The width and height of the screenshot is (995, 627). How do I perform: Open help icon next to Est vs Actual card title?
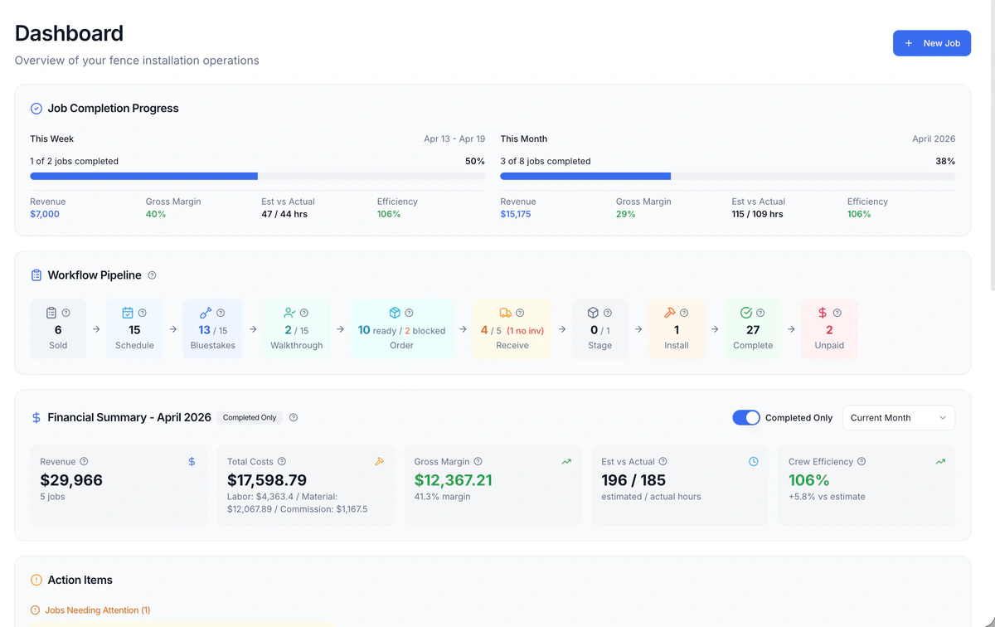coord(663,461)
